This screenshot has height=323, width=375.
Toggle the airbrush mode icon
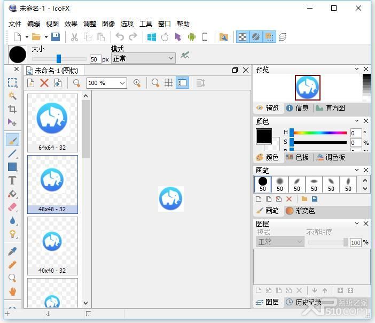click(x=185, y=55)
